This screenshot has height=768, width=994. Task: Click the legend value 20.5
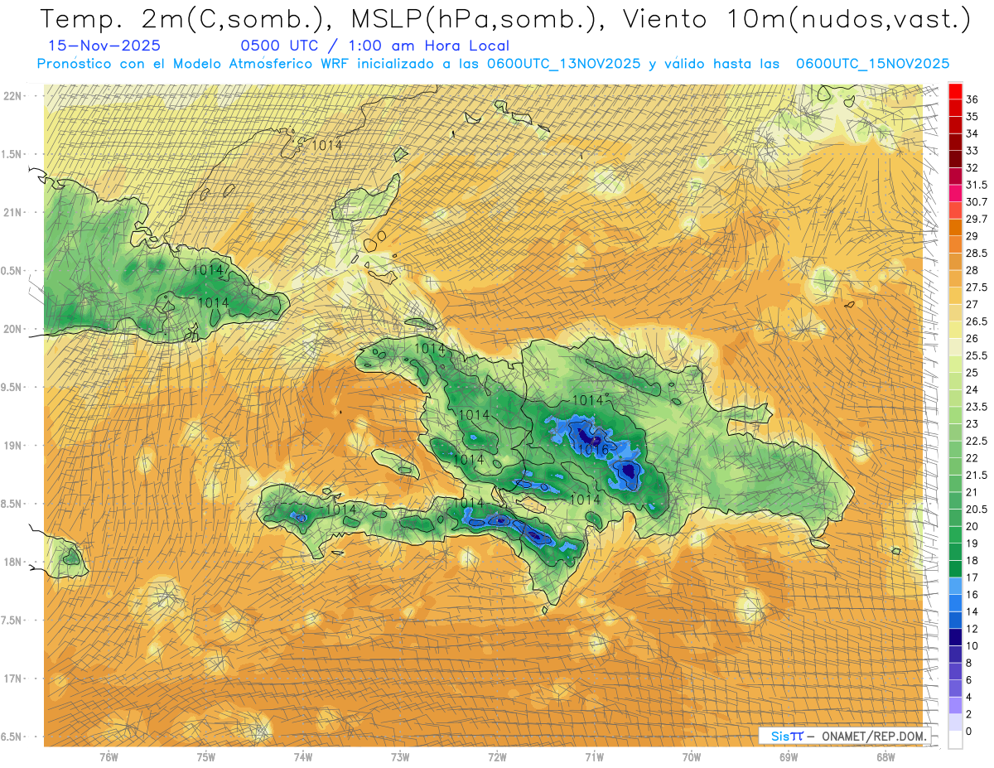coord(976,509)
